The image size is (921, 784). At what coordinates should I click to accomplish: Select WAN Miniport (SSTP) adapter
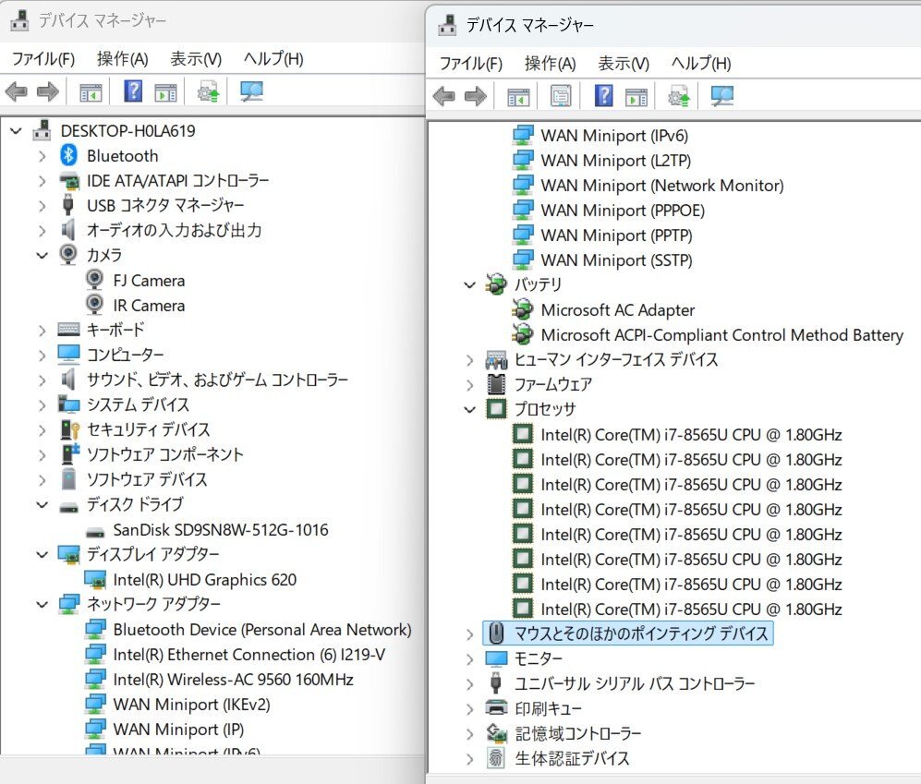(616, 260)
